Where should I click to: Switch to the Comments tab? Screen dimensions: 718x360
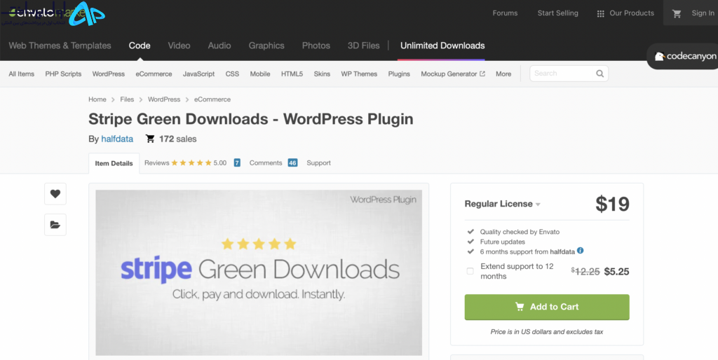pyautogui.click(x=266, y=163)
